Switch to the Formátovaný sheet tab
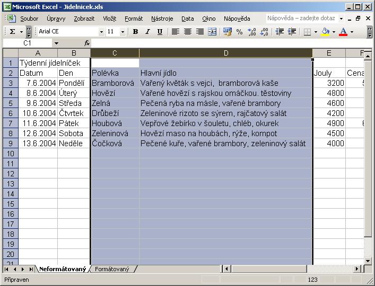 coord(112,269)
